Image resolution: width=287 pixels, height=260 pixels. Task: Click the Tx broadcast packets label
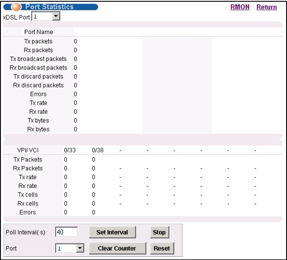(38, 59)
